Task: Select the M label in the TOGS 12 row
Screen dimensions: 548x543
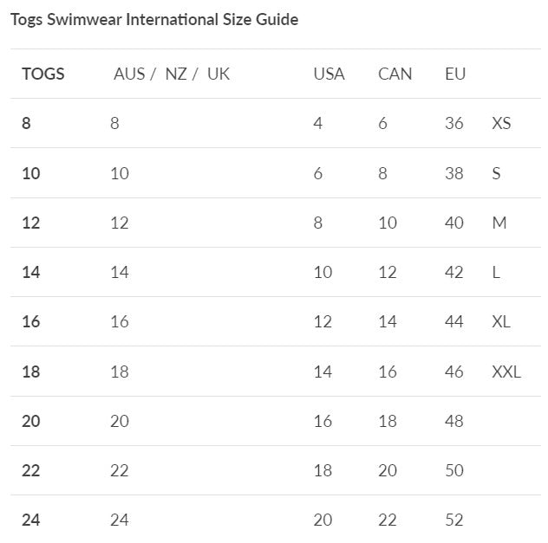Action: (499, 223)
